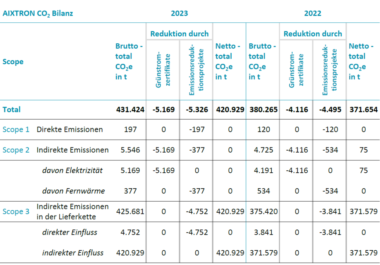
Task: Click '-377' in the Fernwärme row
Action: click(x=197, y=191)
